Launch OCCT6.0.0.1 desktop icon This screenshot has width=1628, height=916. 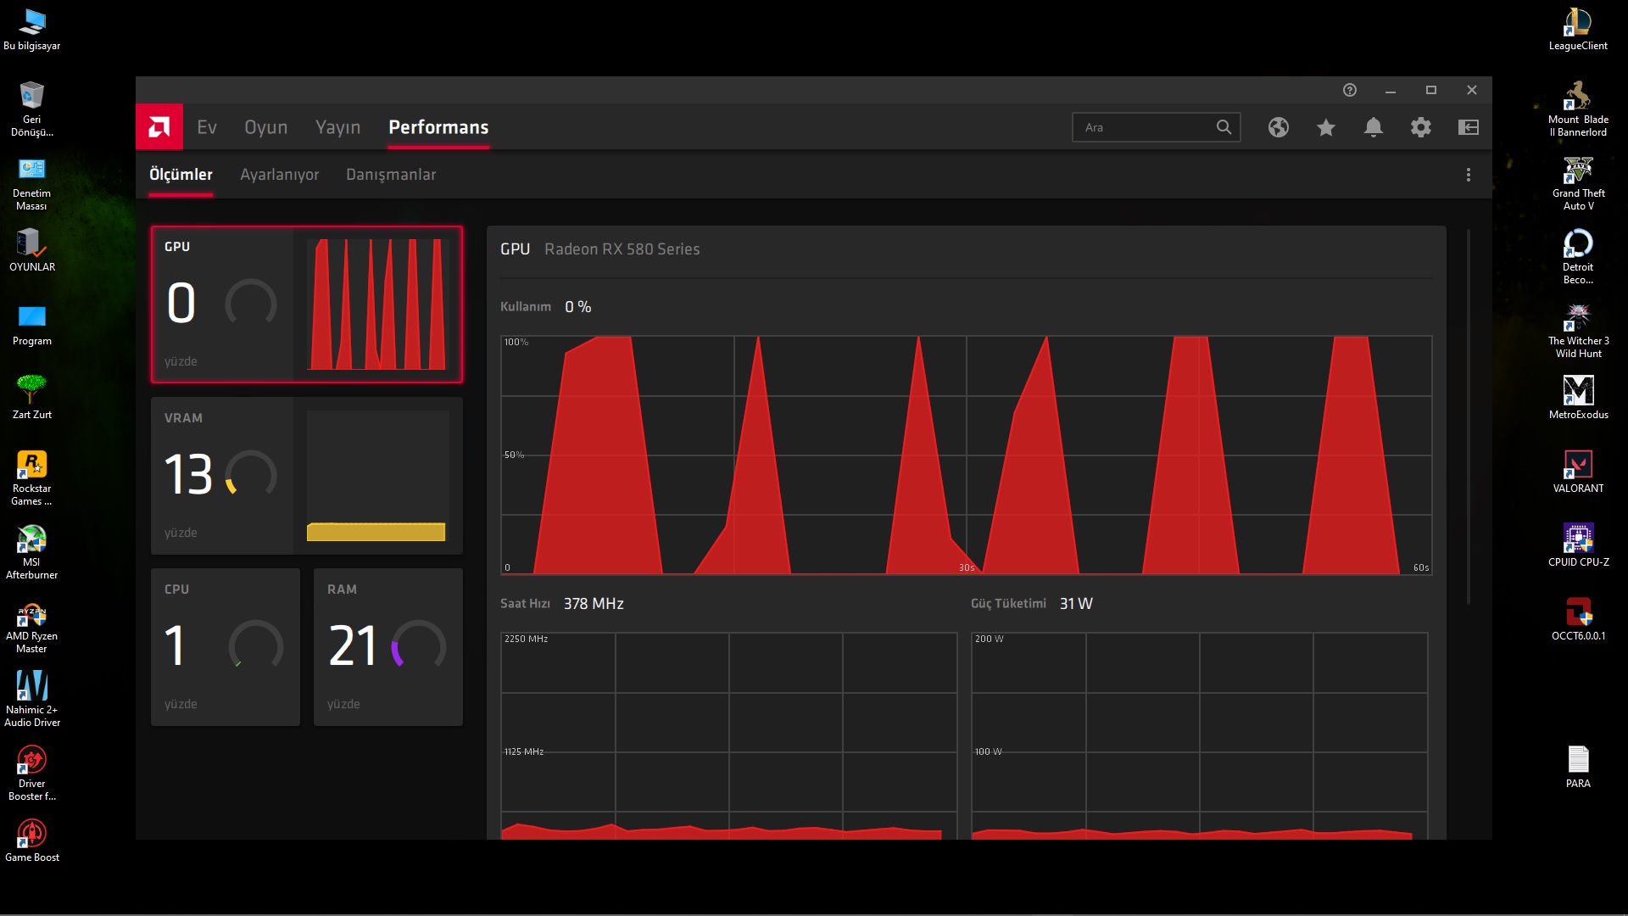pos(1578,619)
